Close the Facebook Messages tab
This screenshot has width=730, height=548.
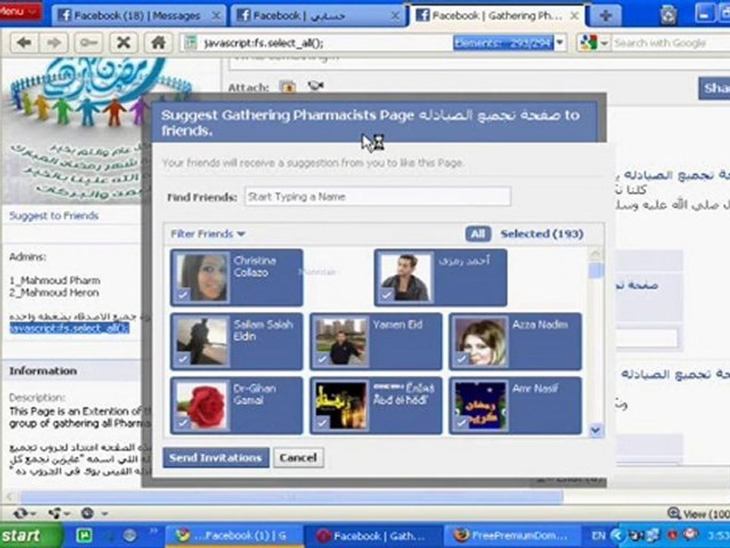(216, 16)
